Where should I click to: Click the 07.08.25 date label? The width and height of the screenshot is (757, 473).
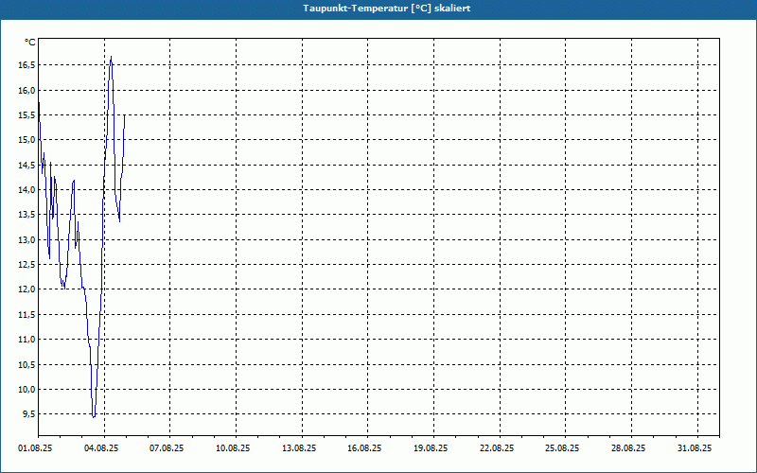tap(167, 448)
